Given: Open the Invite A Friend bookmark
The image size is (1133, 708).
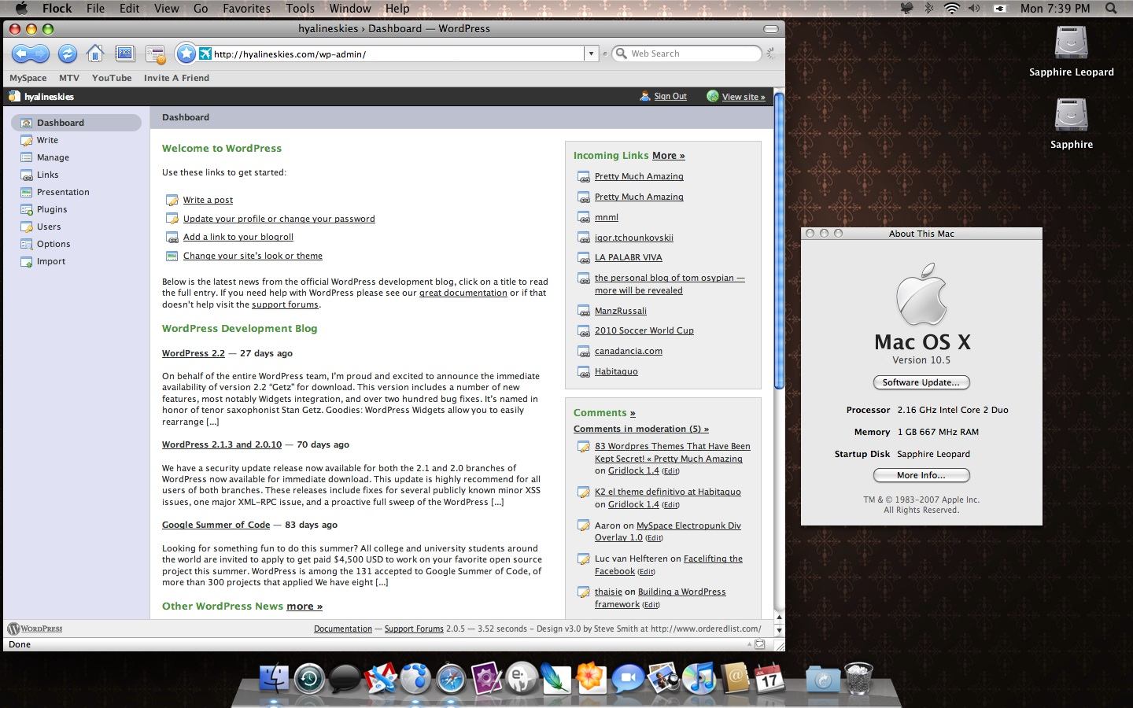Looking at the screenshot, I should (176, 78).
